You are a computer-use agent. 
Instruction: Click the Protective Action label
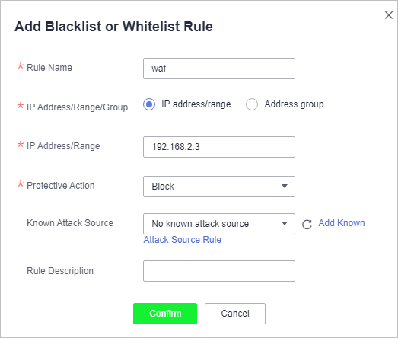pyautogui.click(x=61, y=186)
